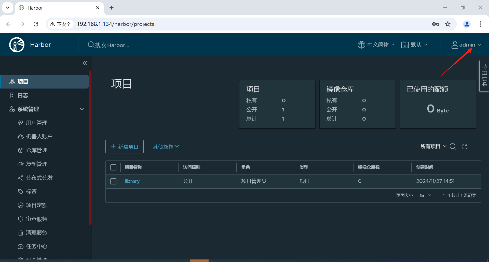
Task: Go back to the previous page
Action: point(8,24)
